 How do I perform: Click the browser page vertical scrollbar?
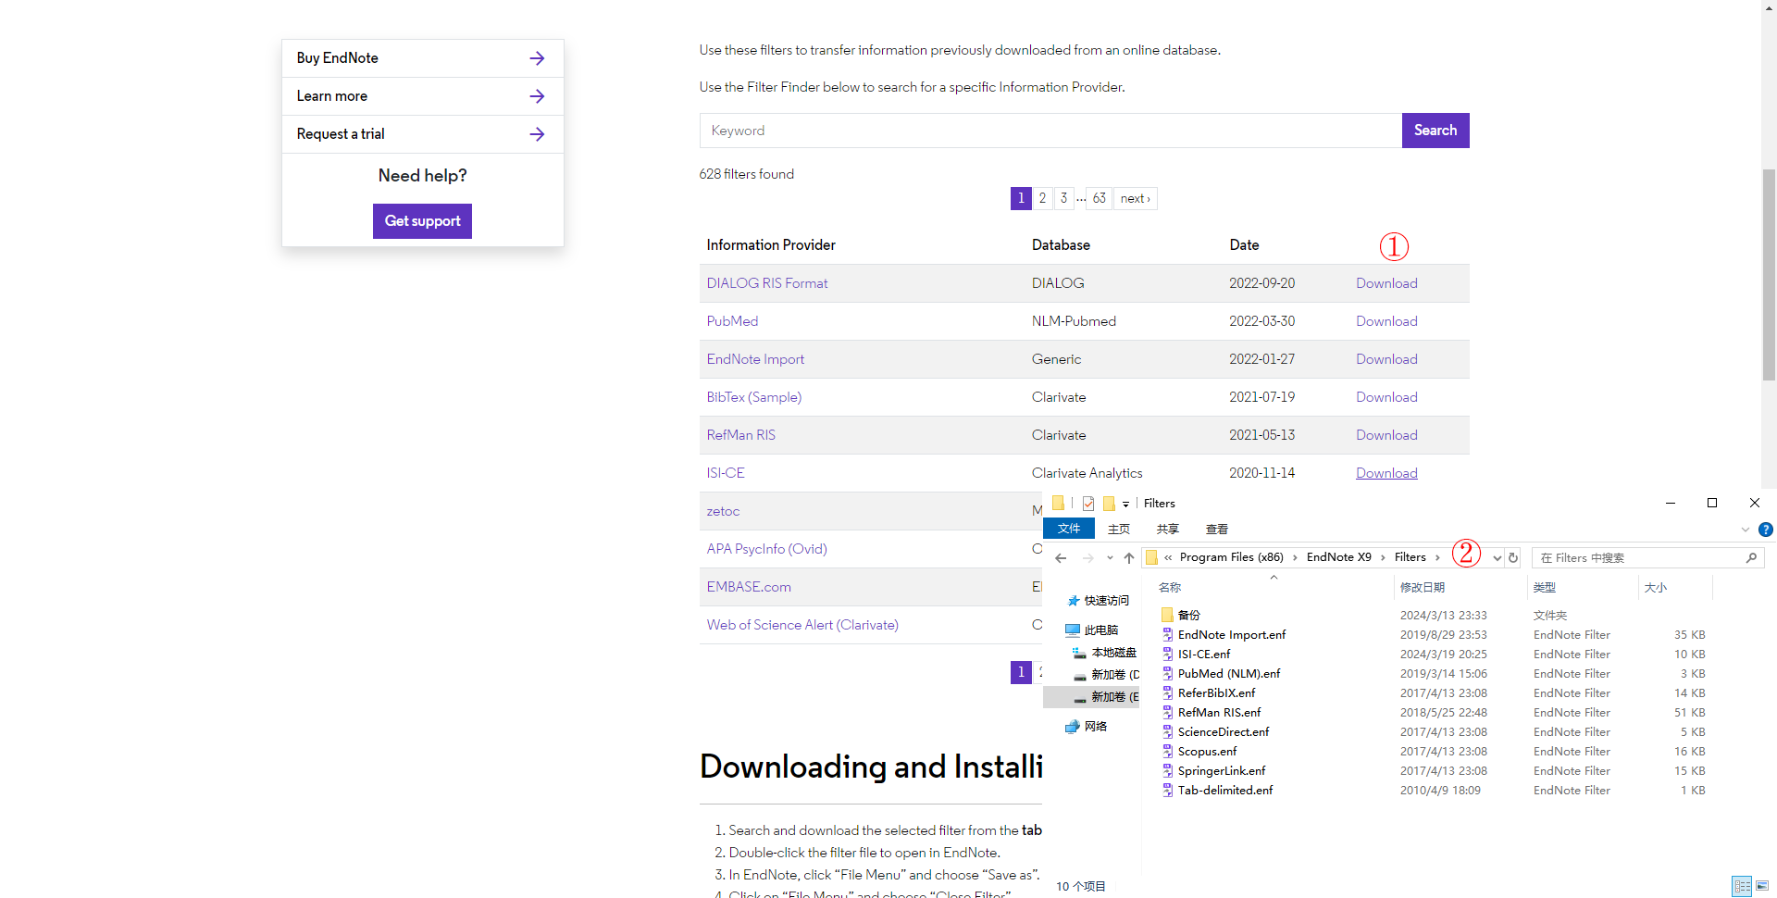coord(1769,274)
